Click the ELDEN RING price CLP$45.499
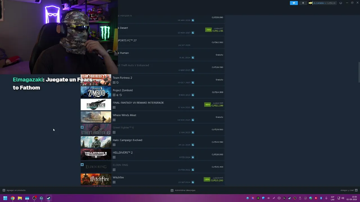360x202 pixels. click(x=217, y=167)
